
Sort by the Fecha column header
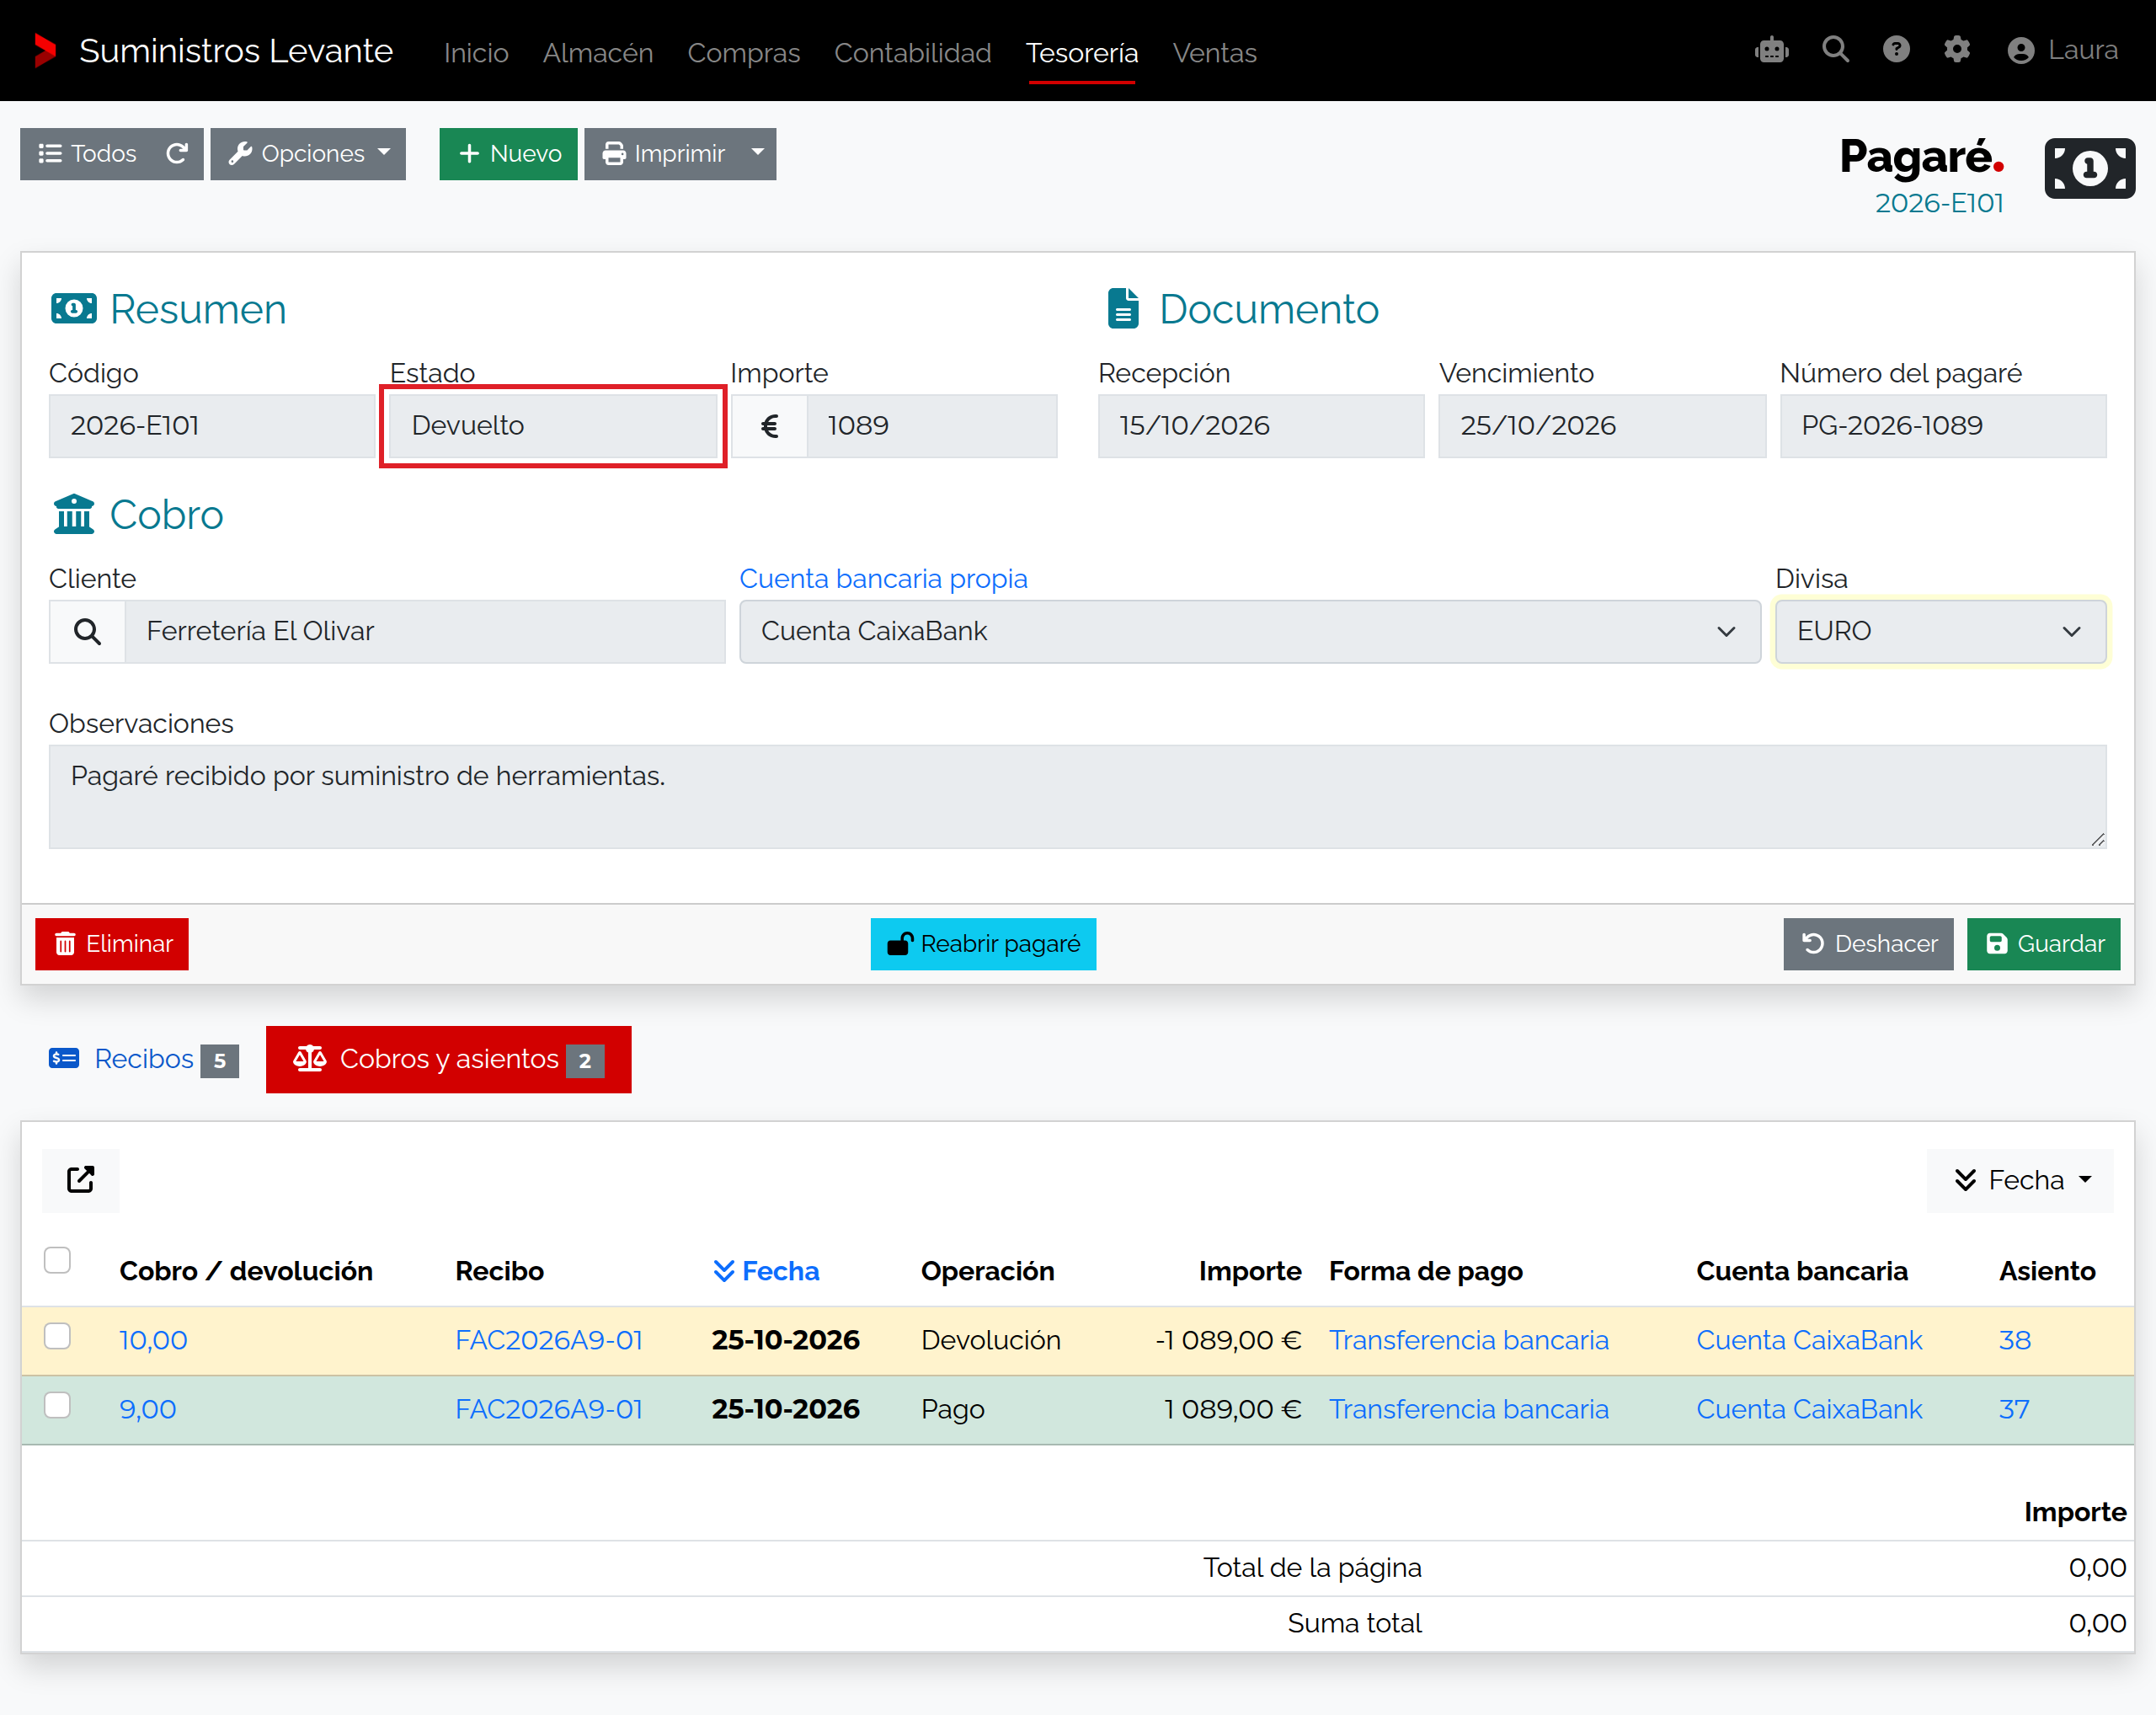766,1271
